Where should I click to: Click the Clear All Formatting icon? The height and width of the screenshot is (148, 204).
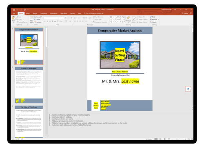(71, 18)
